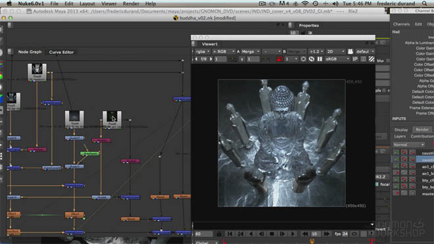This screenshot has width=434, height=244.
Task: Click the fps field showing 24
Action: click(345, 234)
